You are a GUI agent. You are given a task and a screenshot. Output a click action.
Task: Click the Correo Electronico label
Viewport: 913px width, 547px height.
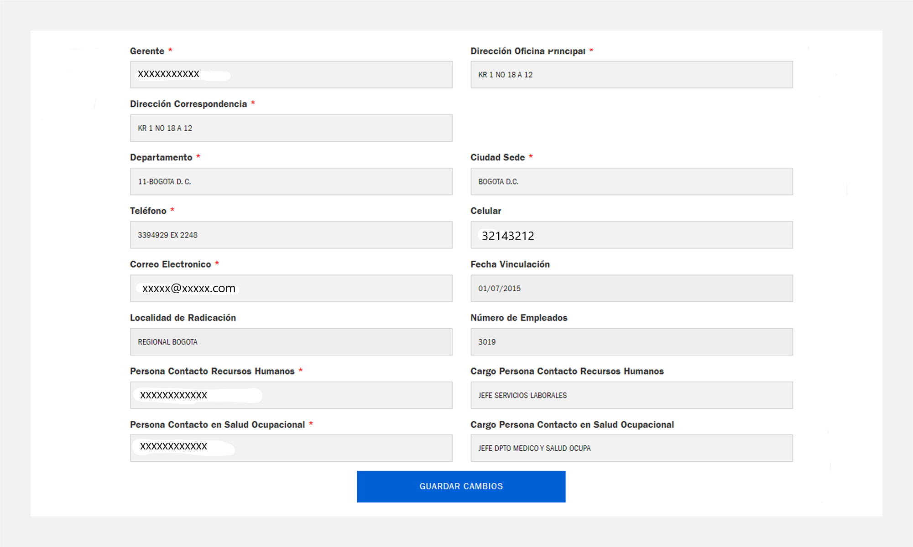point(170,264)
